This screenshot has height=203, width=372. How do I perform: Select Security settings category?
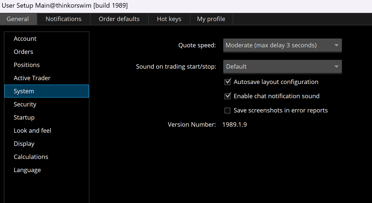[x=25, y=105]
